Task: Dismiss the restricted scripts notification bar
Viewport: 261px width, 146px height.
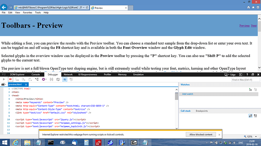Action: (x=219, y=135)
